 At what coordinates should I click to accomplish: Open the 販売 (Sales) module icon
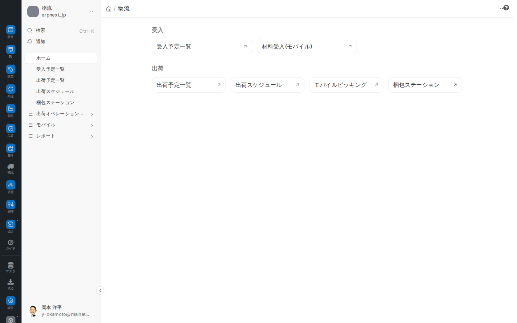click(11, 30)
